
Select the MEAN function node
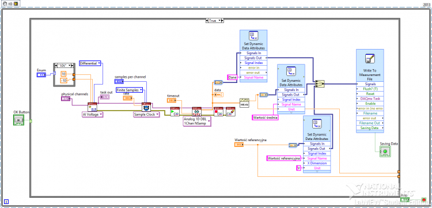click(x=244, y=103)
